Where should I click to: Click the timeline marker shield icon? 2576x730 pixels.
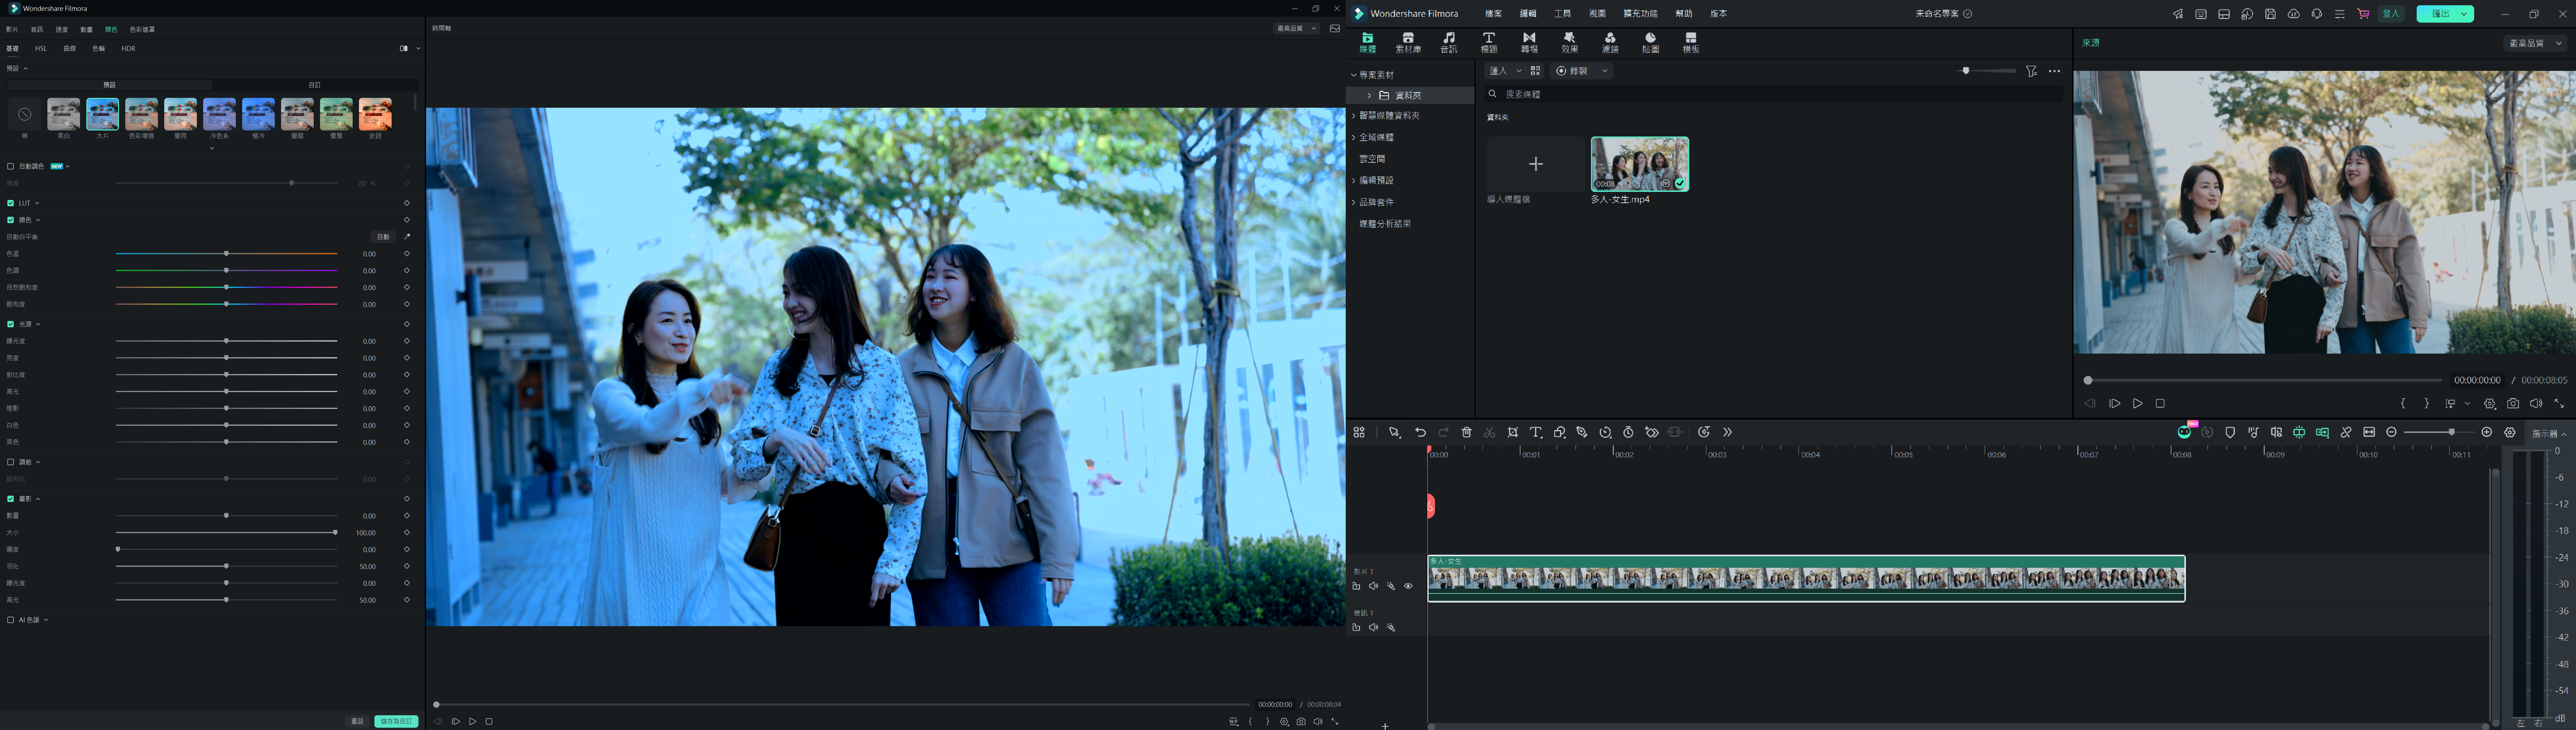pos(2230,432)
